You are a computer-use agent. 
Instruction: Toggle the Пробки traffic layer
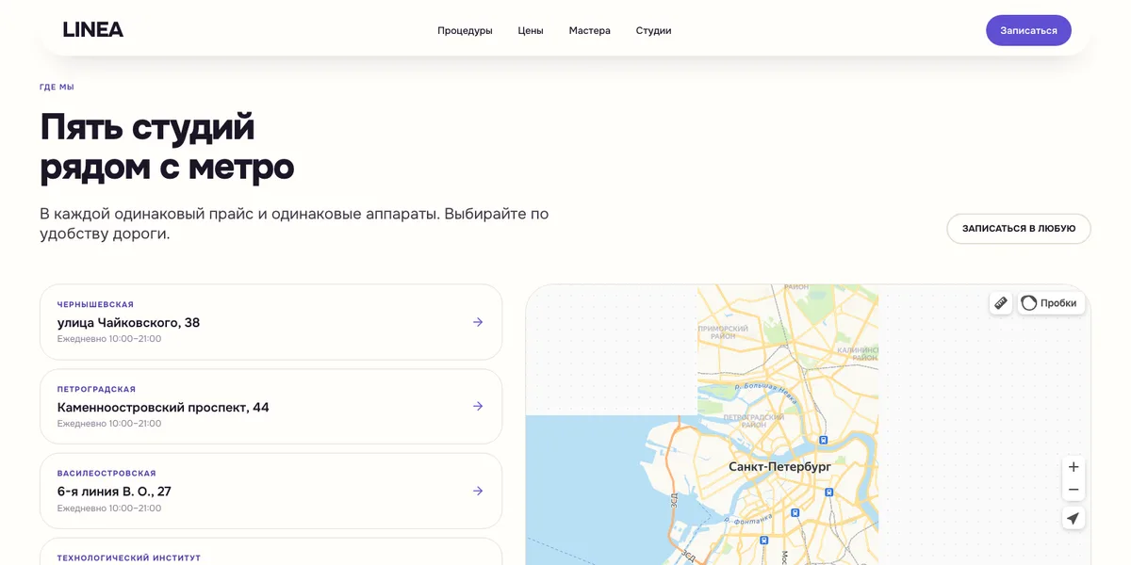[x=1051, y=303]
